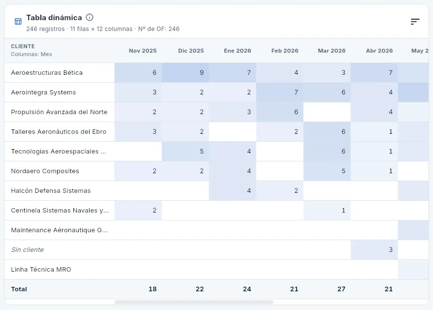Select the Halcón Defensa Sistemas row label

click(51, 191)
